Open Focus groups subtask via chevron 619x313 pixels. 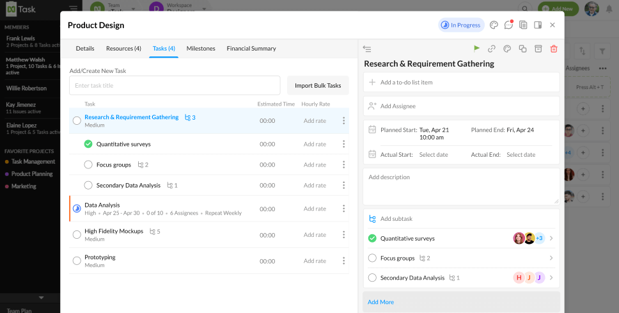(551, 258)
